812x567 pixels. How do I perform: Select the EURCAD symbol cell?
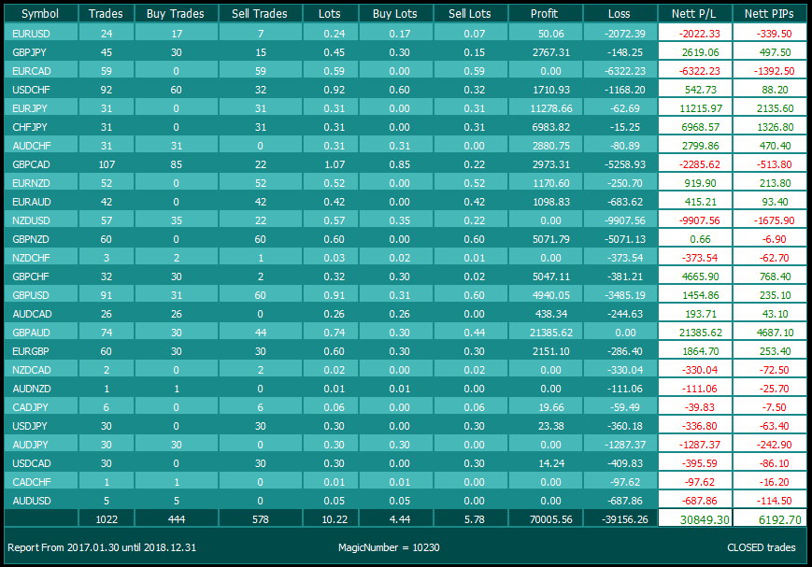(41, 71)
